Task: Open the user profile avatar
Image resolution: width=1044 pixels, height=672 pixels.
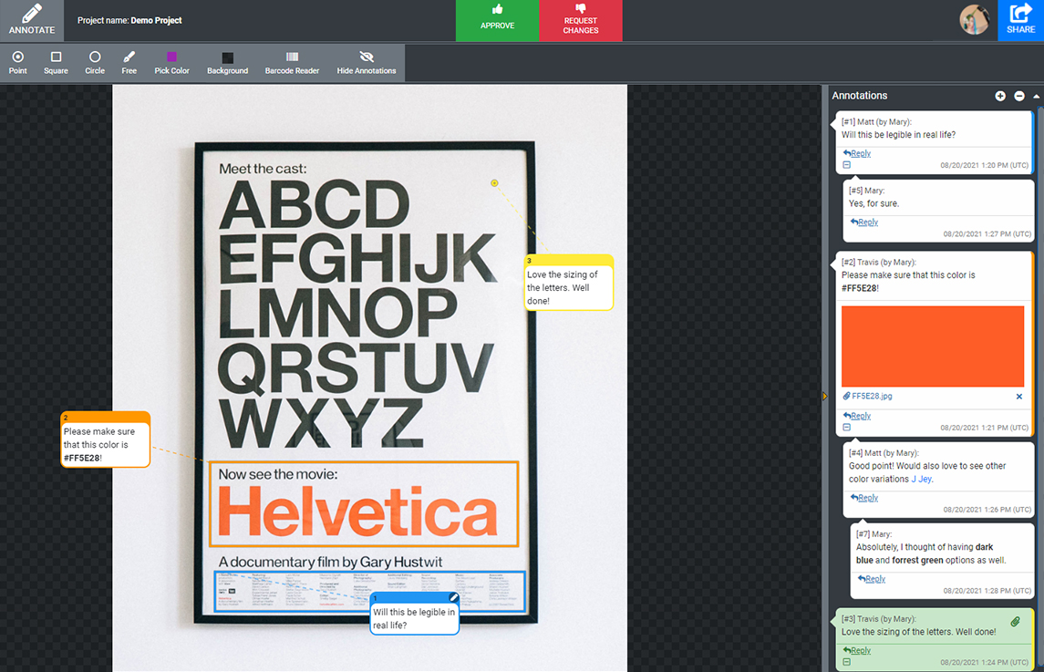Action: (974, 19)
